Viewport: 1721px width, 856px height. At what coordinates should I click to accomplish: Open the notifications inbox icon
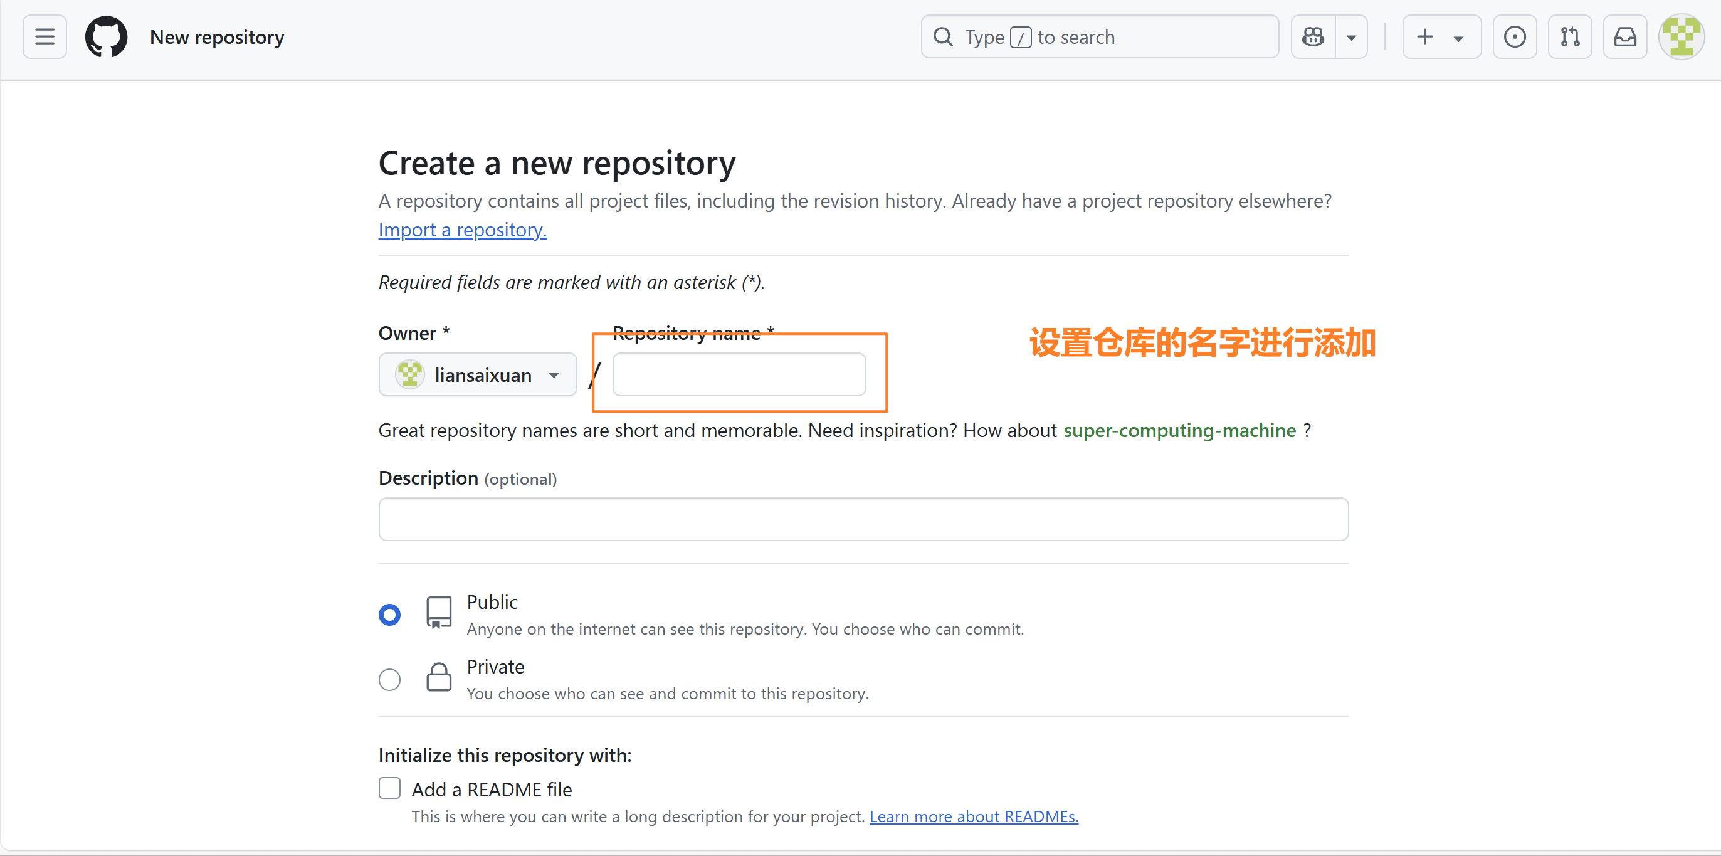(x=1625, y=37)
